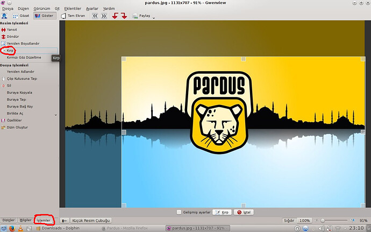Open the start page home icon
This screenshot has width=371, height=232.
point(4,16)
